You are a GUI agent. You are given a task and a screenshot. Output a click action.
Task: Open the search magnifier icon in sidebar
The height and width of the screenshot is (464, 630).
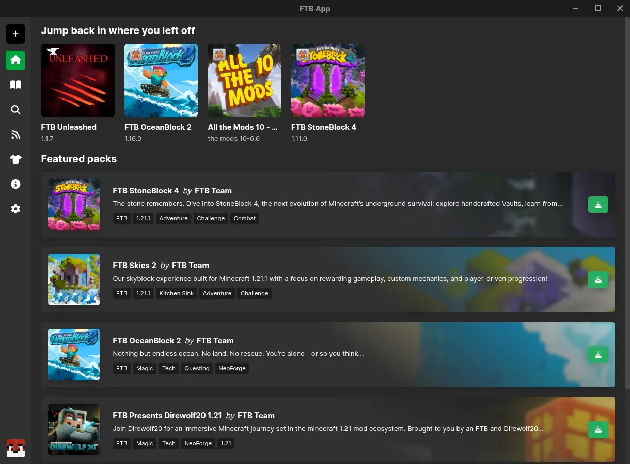[x=15, y=110]
